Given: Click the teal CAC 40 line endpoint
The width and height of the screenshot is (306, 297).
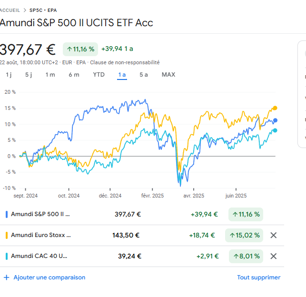Looking at the screenshot, I should (275, 130).
